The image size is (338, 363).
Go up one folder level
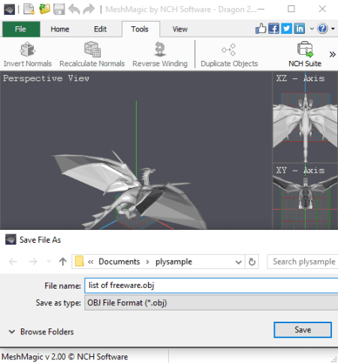(63, 262)
